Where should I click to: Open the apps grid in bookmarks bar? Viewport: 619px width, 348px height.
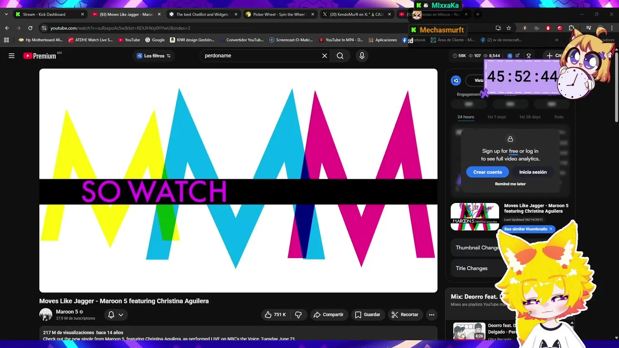click(6, 40)
